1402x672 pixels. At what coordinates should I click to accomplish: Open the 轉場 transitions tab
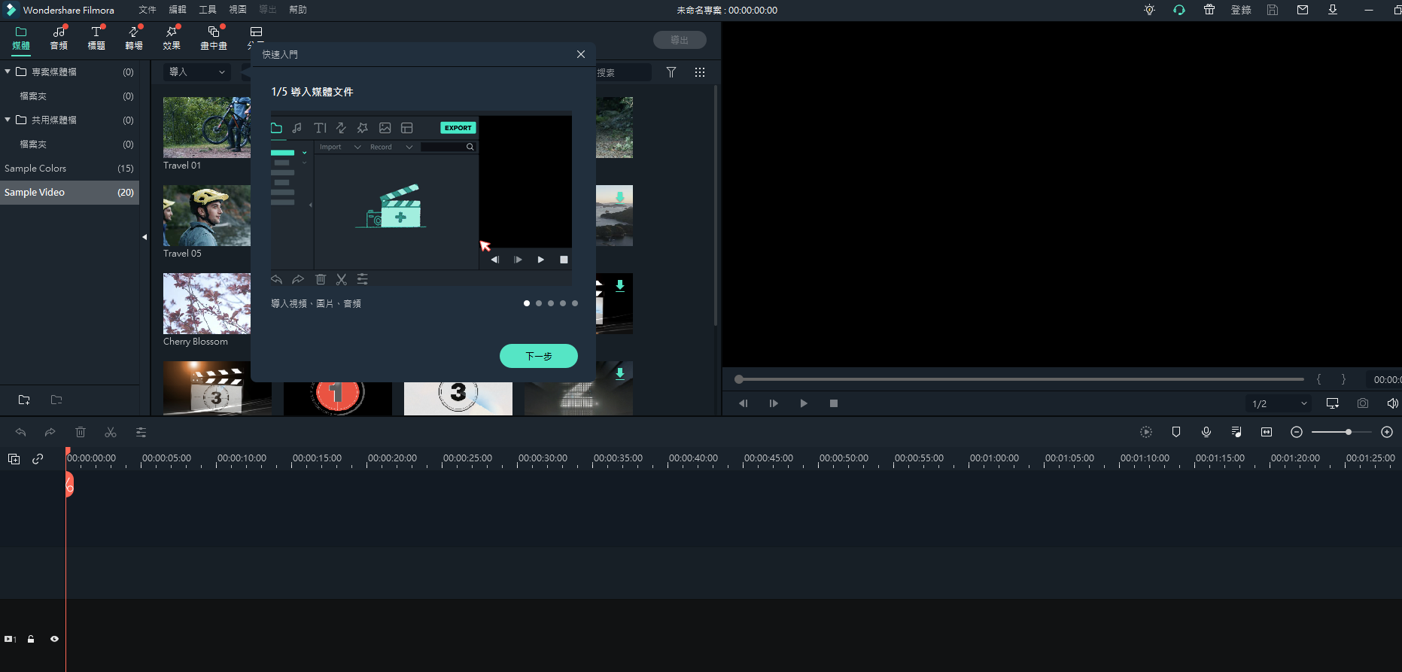pyautogui.click(x=134, y=38)
